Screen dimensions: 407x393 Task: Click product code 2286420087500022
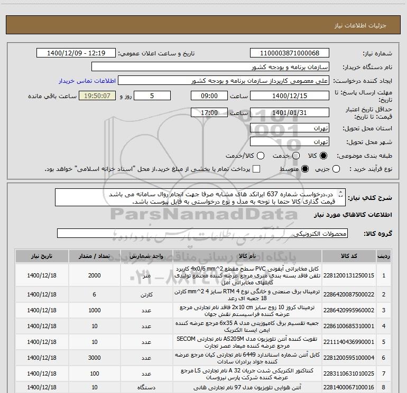349,294
